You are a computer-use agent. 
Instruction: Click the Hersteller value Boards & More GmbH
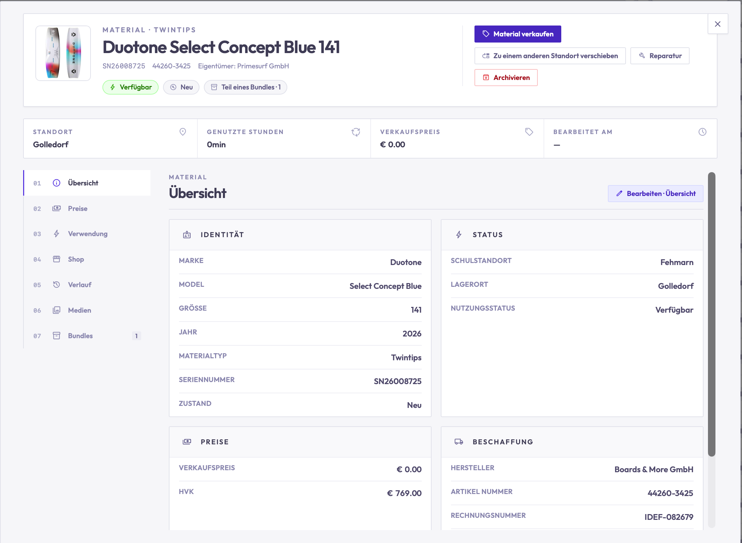pyautogui.click(x=654, y=470)
